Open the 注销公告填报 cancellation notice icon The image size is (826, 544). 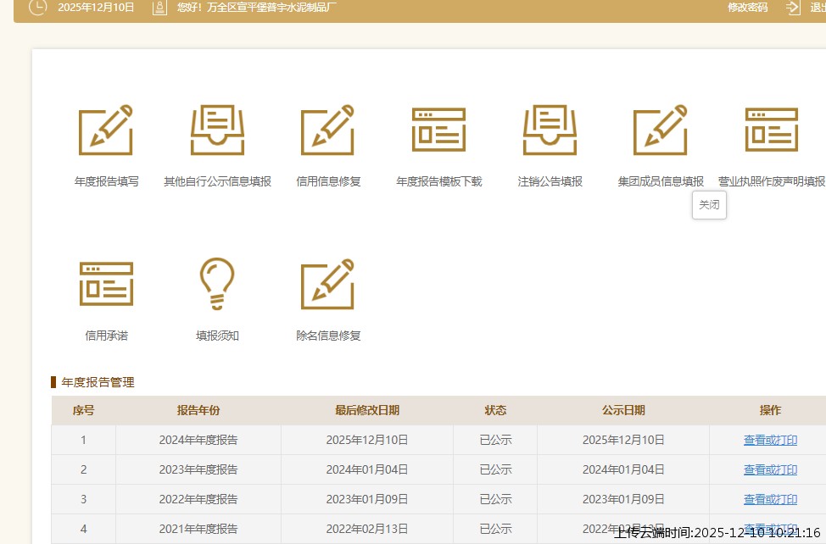[550, 131]
